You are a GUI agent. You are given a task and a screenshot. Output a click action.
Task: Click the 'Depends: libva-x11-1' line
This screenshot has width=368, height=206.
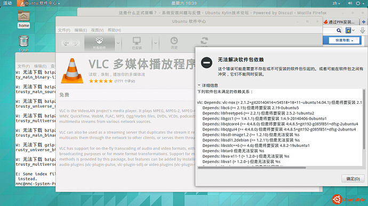click(x=246, y=156)
